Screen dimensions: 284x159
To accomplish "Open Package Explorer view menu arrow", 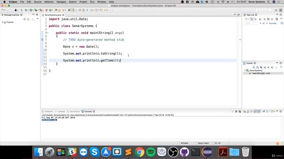I will point(37,19).
